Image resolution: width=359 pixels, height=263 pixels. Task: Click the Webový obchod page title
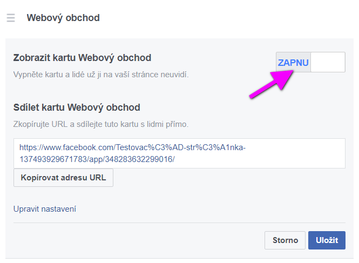(63, 18)
